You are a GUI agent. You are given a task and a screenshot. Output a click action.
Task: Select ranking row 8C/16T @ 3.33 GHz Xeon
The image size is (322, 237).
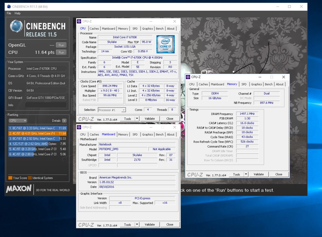point(38,128)
